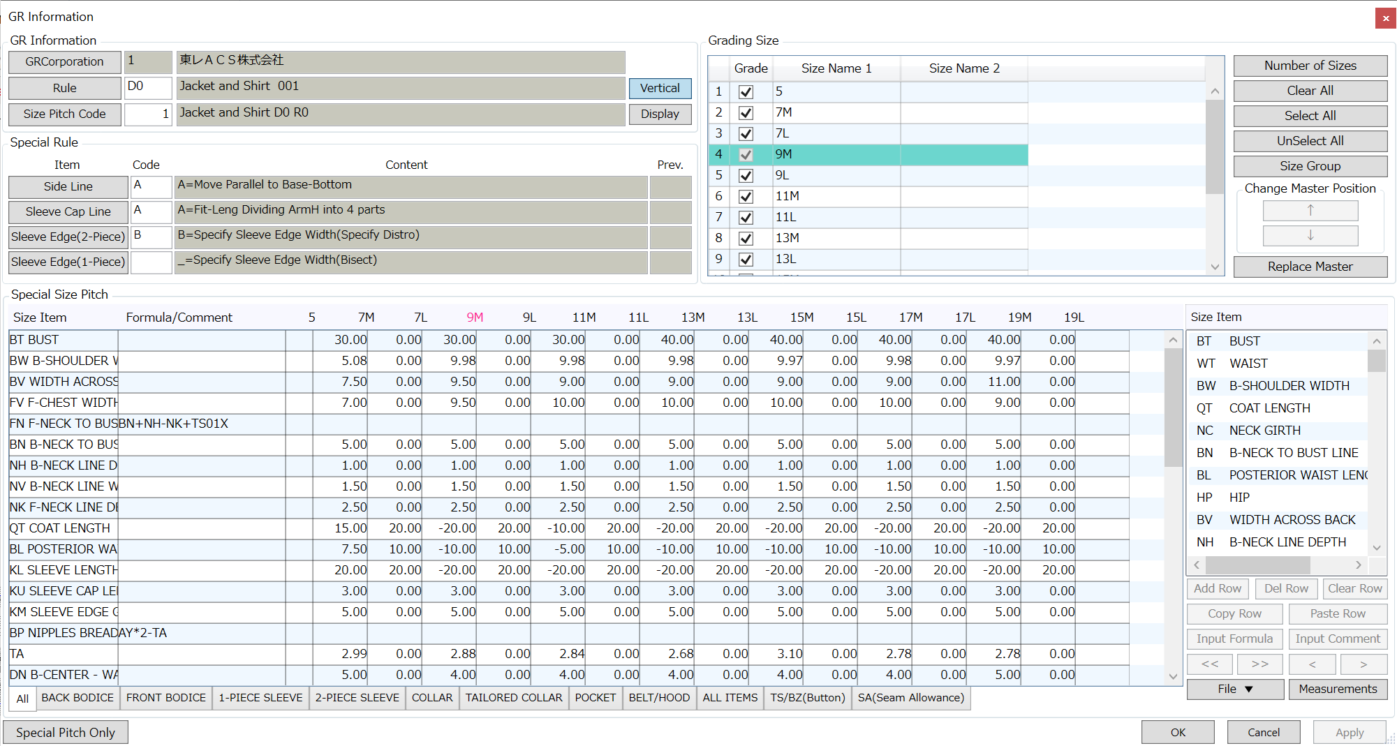Uncheck the grade checkbox for size 7M
This screenshot has width=1397, height=746.
745,112
